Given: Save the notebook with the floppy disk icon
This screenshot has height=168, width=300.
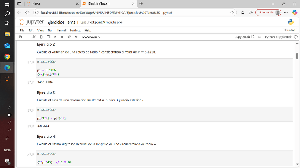Looking at the screenshot, I should [20, 37].
